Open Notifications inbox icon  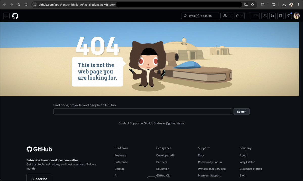(289, 16)
